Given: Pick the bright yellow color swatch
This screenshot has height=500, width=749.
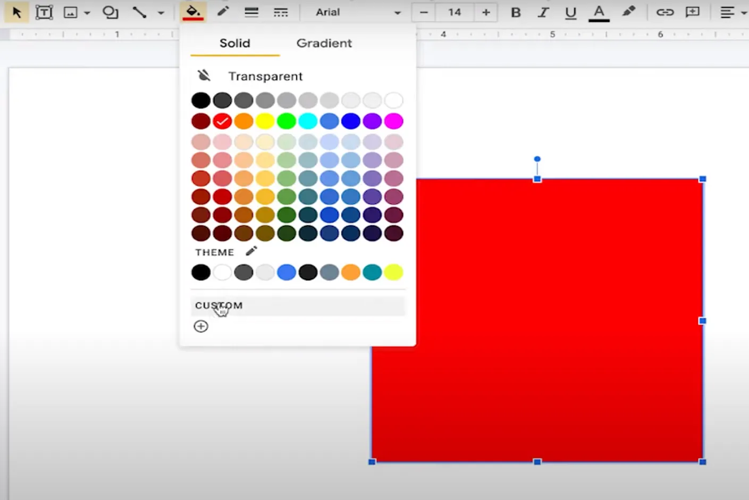Looking at the screenshot, I should [265, 121].
